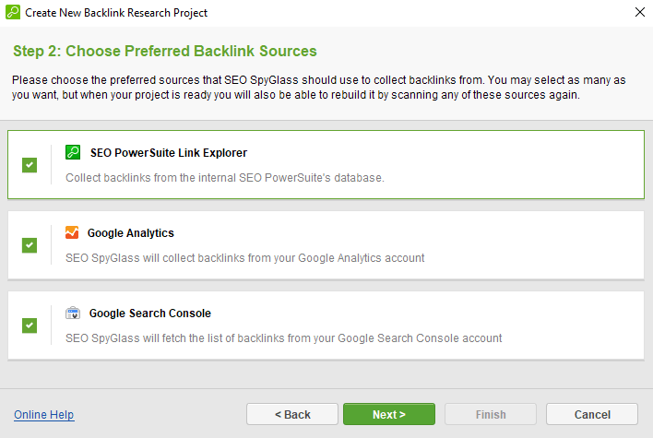Click the Step 2 heading text
The width and height of the screenshot is (653, 438).
pyautogui.click(x=165, y=51)
